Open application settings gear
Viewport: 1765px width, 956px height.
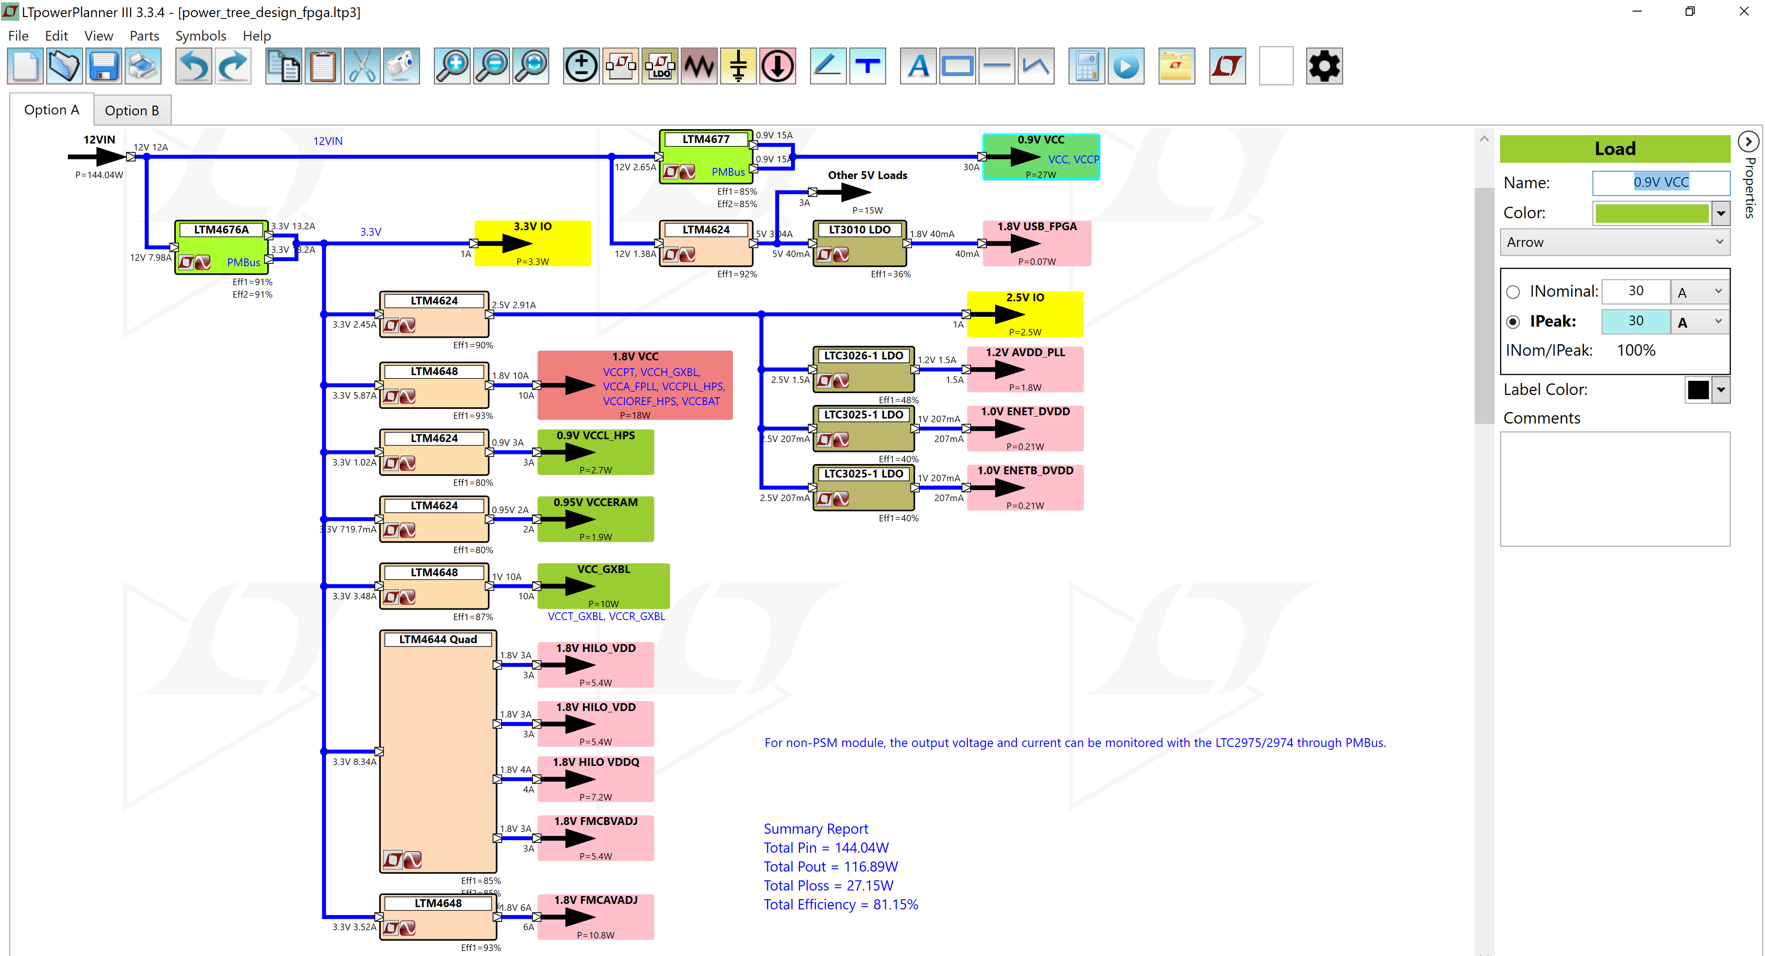coord(1323,66)
